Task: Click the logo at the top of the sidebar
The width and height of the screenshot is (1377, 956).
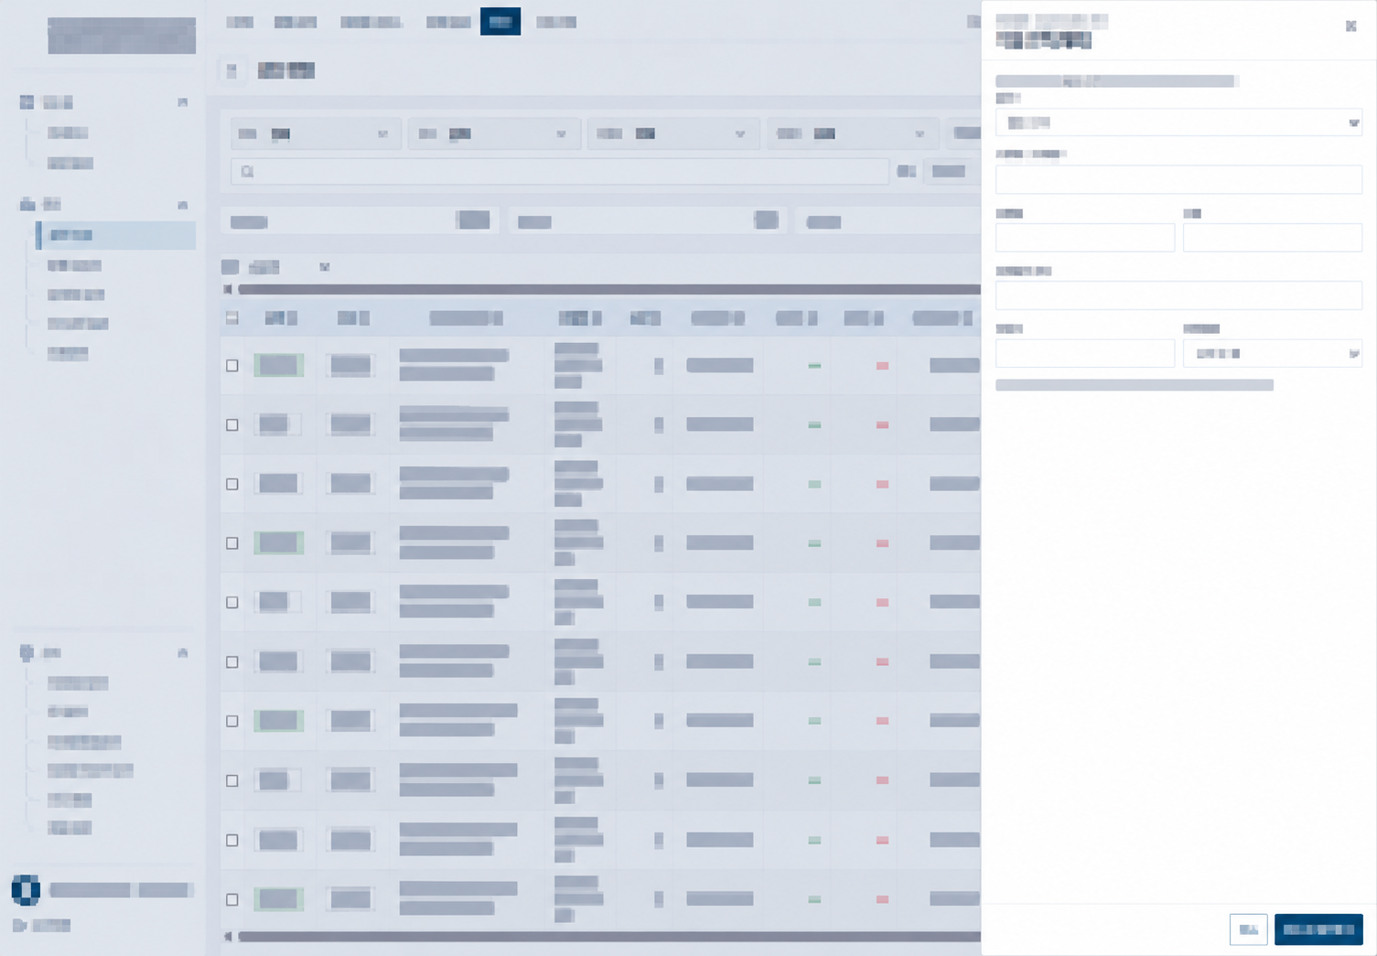Action: point(122,36)
